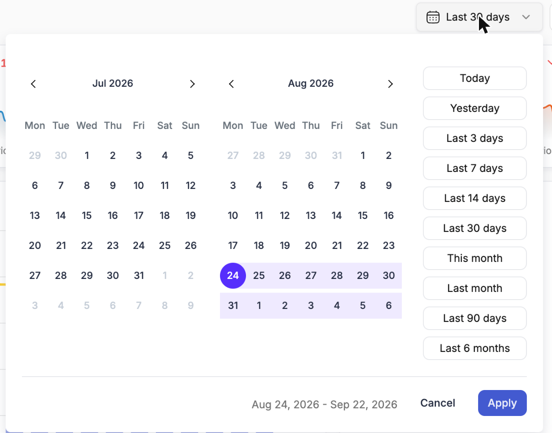Select September 3 in the August grid
The image size is (552, 433).
click(x=311, y=305)
